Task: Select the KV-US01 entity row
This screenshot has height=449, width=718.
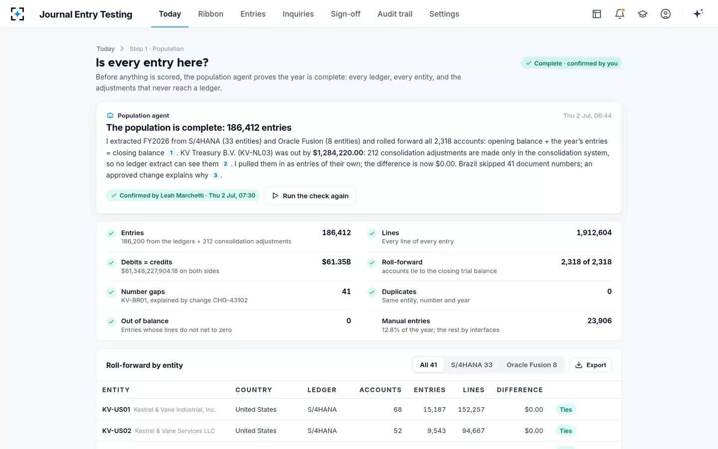Action: pos(359,410)
